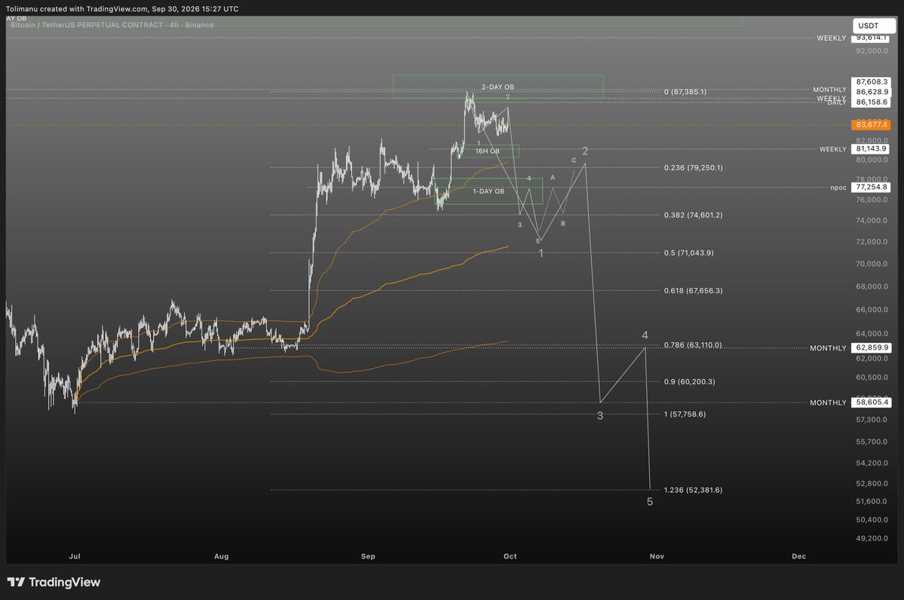Viewport: 904px width, 600px height.
Task: Select the 86,158.6 daily price label
Action: (871, 102)
